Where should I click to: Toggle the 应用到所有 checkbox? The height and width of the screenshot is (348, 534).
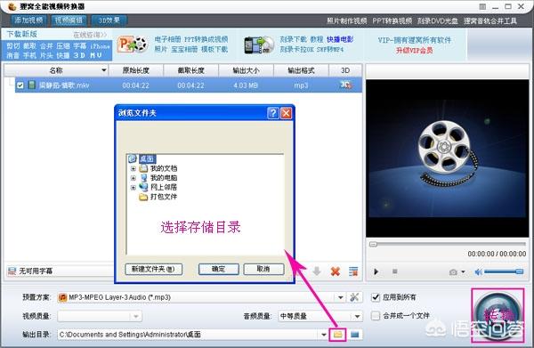click(x=376, y=297)
